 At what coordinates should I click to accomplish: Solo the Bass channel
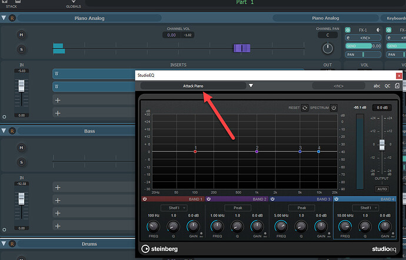21,162
